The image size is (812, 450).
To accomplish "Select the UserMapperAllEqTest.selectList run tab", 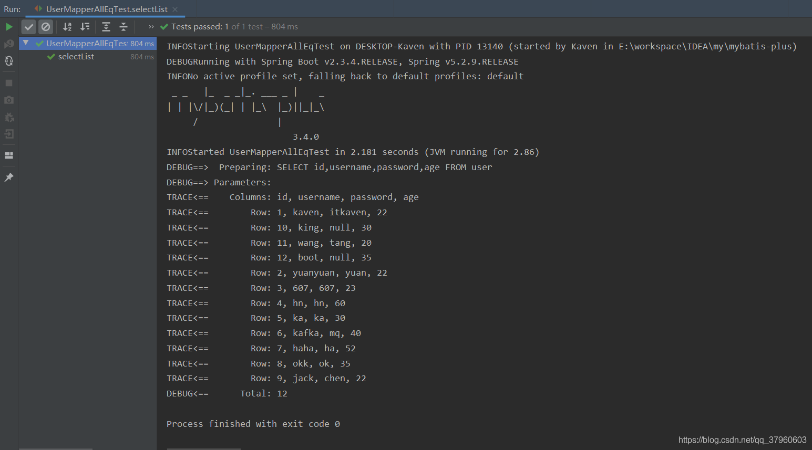I will pyautogui.click(x=106, y=9).
